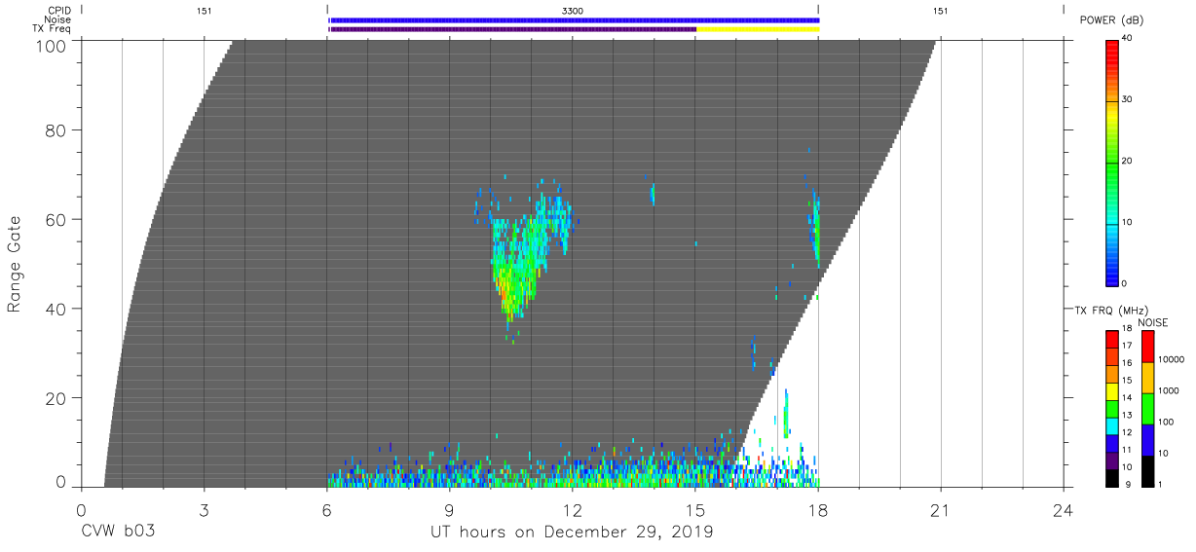
Task: Select the 11 label on TX FRQ scale
Action: point(1126,450)
